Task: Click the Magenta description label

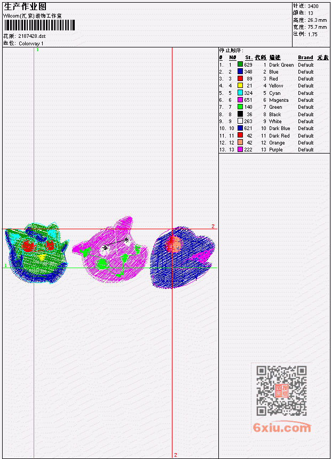Action: coord(279,100)
